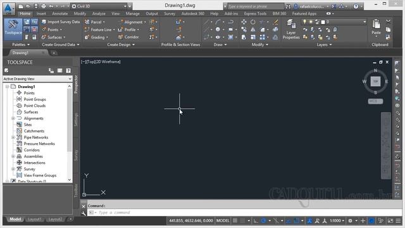Click the Workspace Switching gear in status bar
405x228 pixels.
(350, 221)
